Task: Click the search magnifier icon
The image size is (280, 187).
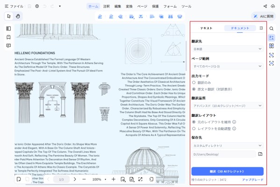Action: (x=272, y=29)
